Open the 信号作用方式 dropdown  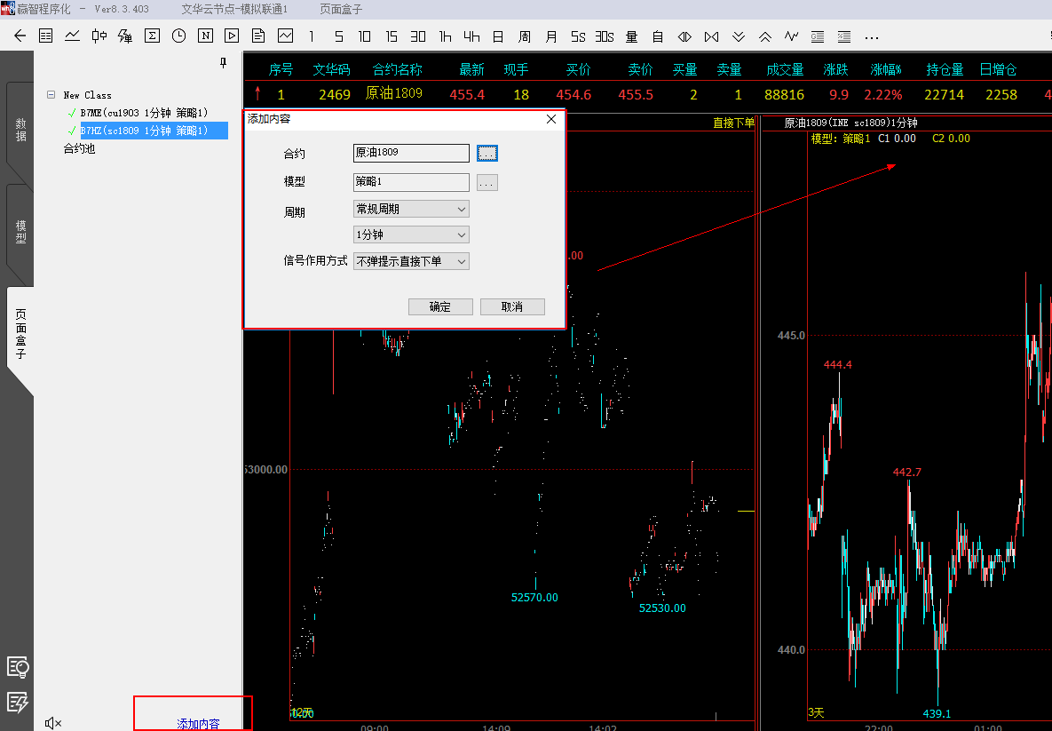click(410, 261)
